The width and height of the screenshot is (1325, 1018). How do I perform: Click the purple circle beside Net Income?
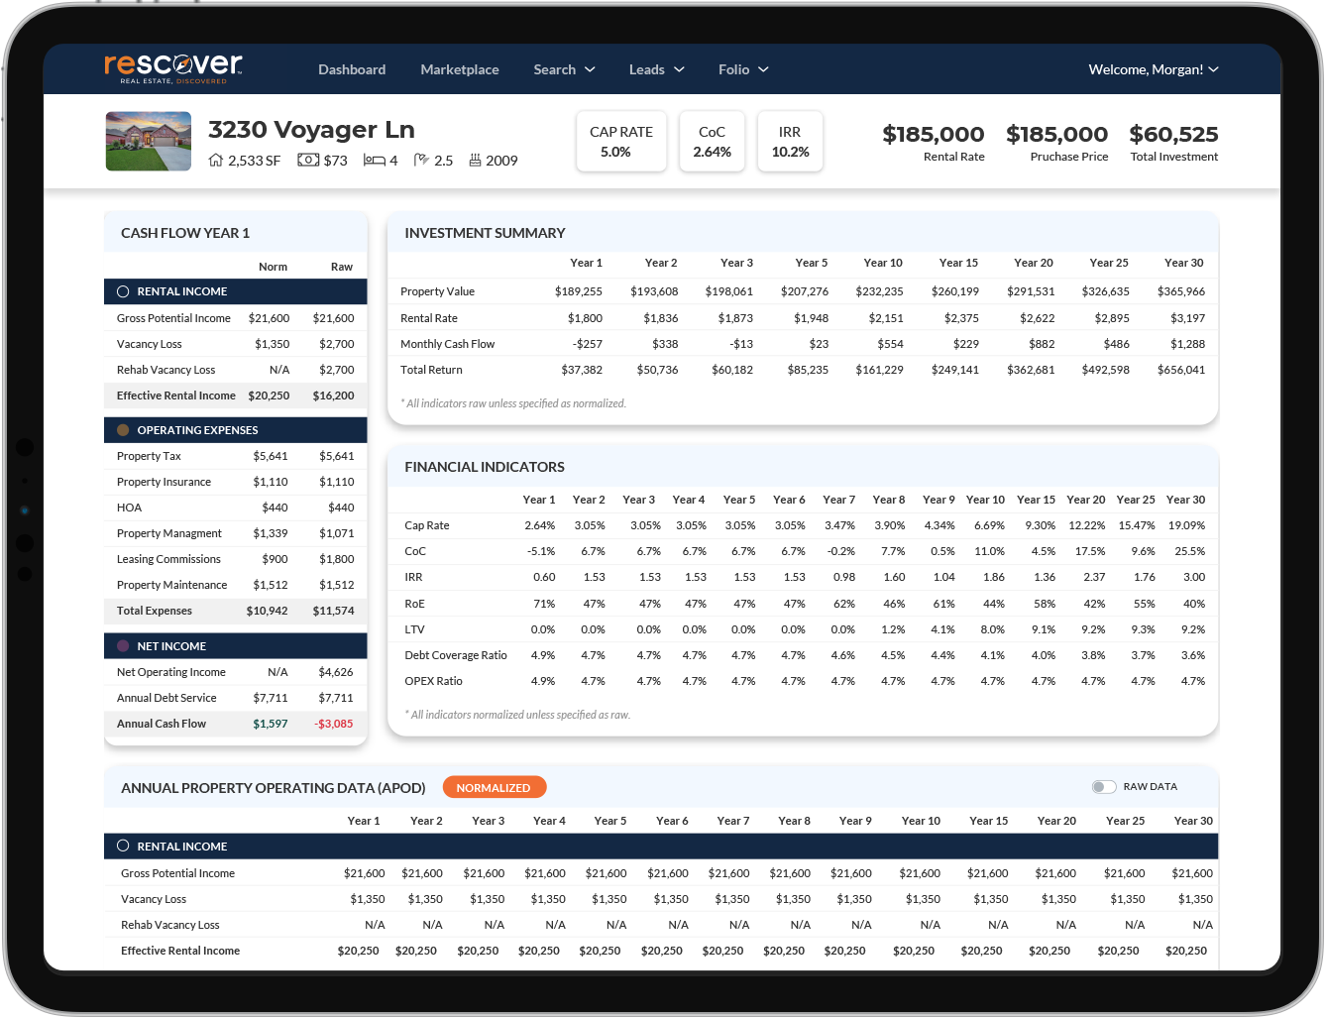tap(123, 646)
